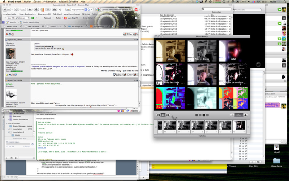
Task: Open Édition menu in menu bar
Action: [x=37, y=1]
